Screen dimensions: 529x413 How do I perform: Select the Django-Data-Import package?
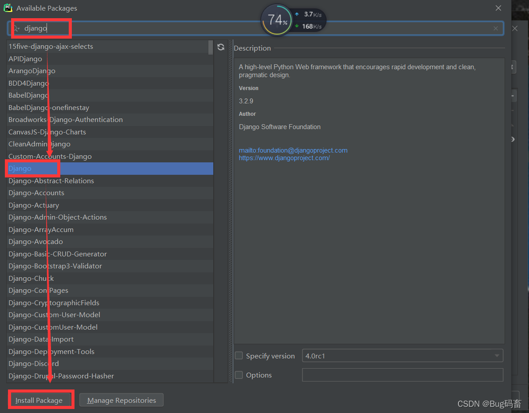point(110,339)
